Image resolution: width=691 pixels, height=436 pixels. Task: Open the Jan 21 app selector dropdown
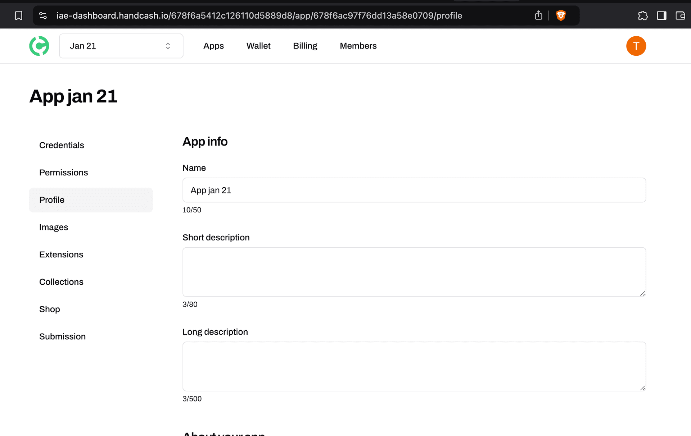point(121,46)
